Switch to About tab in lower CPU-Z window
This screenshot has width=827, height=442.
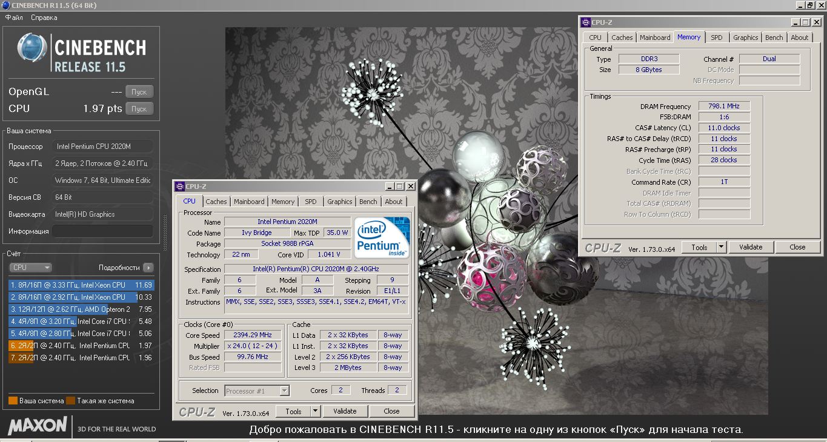pyautogui.click(x=394, y=202)
